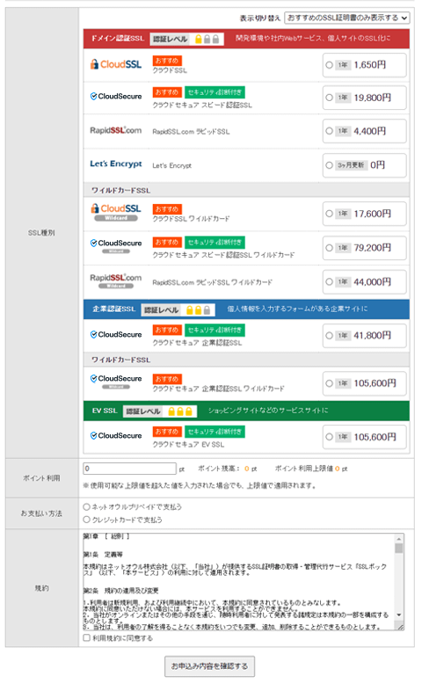Select 企業認証SSL wildcard 105,600円 radio option

pyautogui.click(x=329, y=383)
